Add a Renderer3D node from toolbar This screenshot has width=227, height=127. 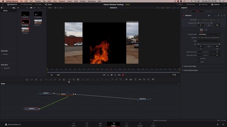point(153,80)
